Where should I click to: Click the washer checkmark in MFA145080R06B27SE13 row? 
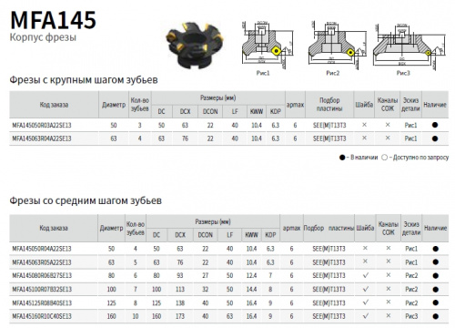pos(366,275)
